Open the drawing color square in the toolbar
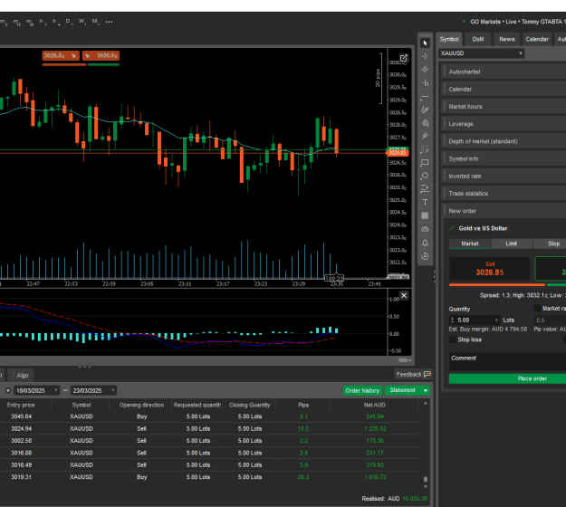 425,215
